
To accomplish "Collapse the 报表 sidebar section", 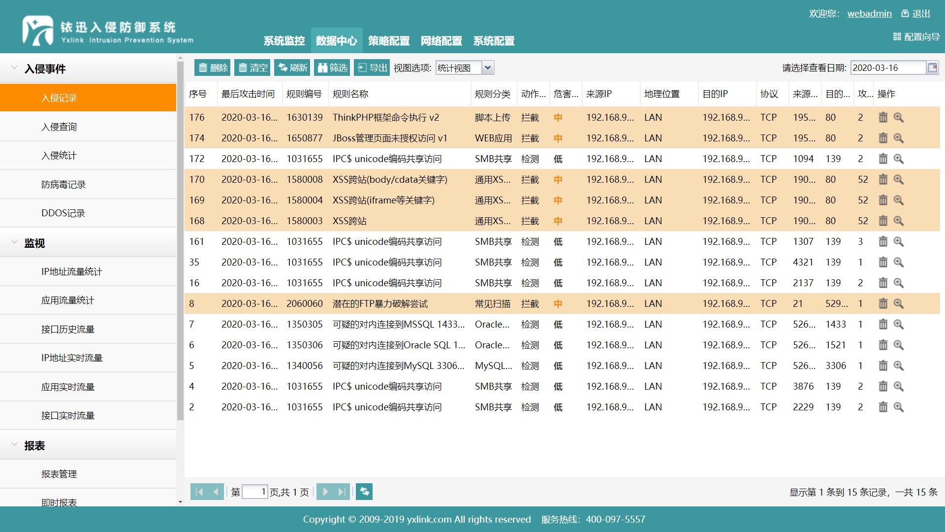I will [x=14, y=444].
